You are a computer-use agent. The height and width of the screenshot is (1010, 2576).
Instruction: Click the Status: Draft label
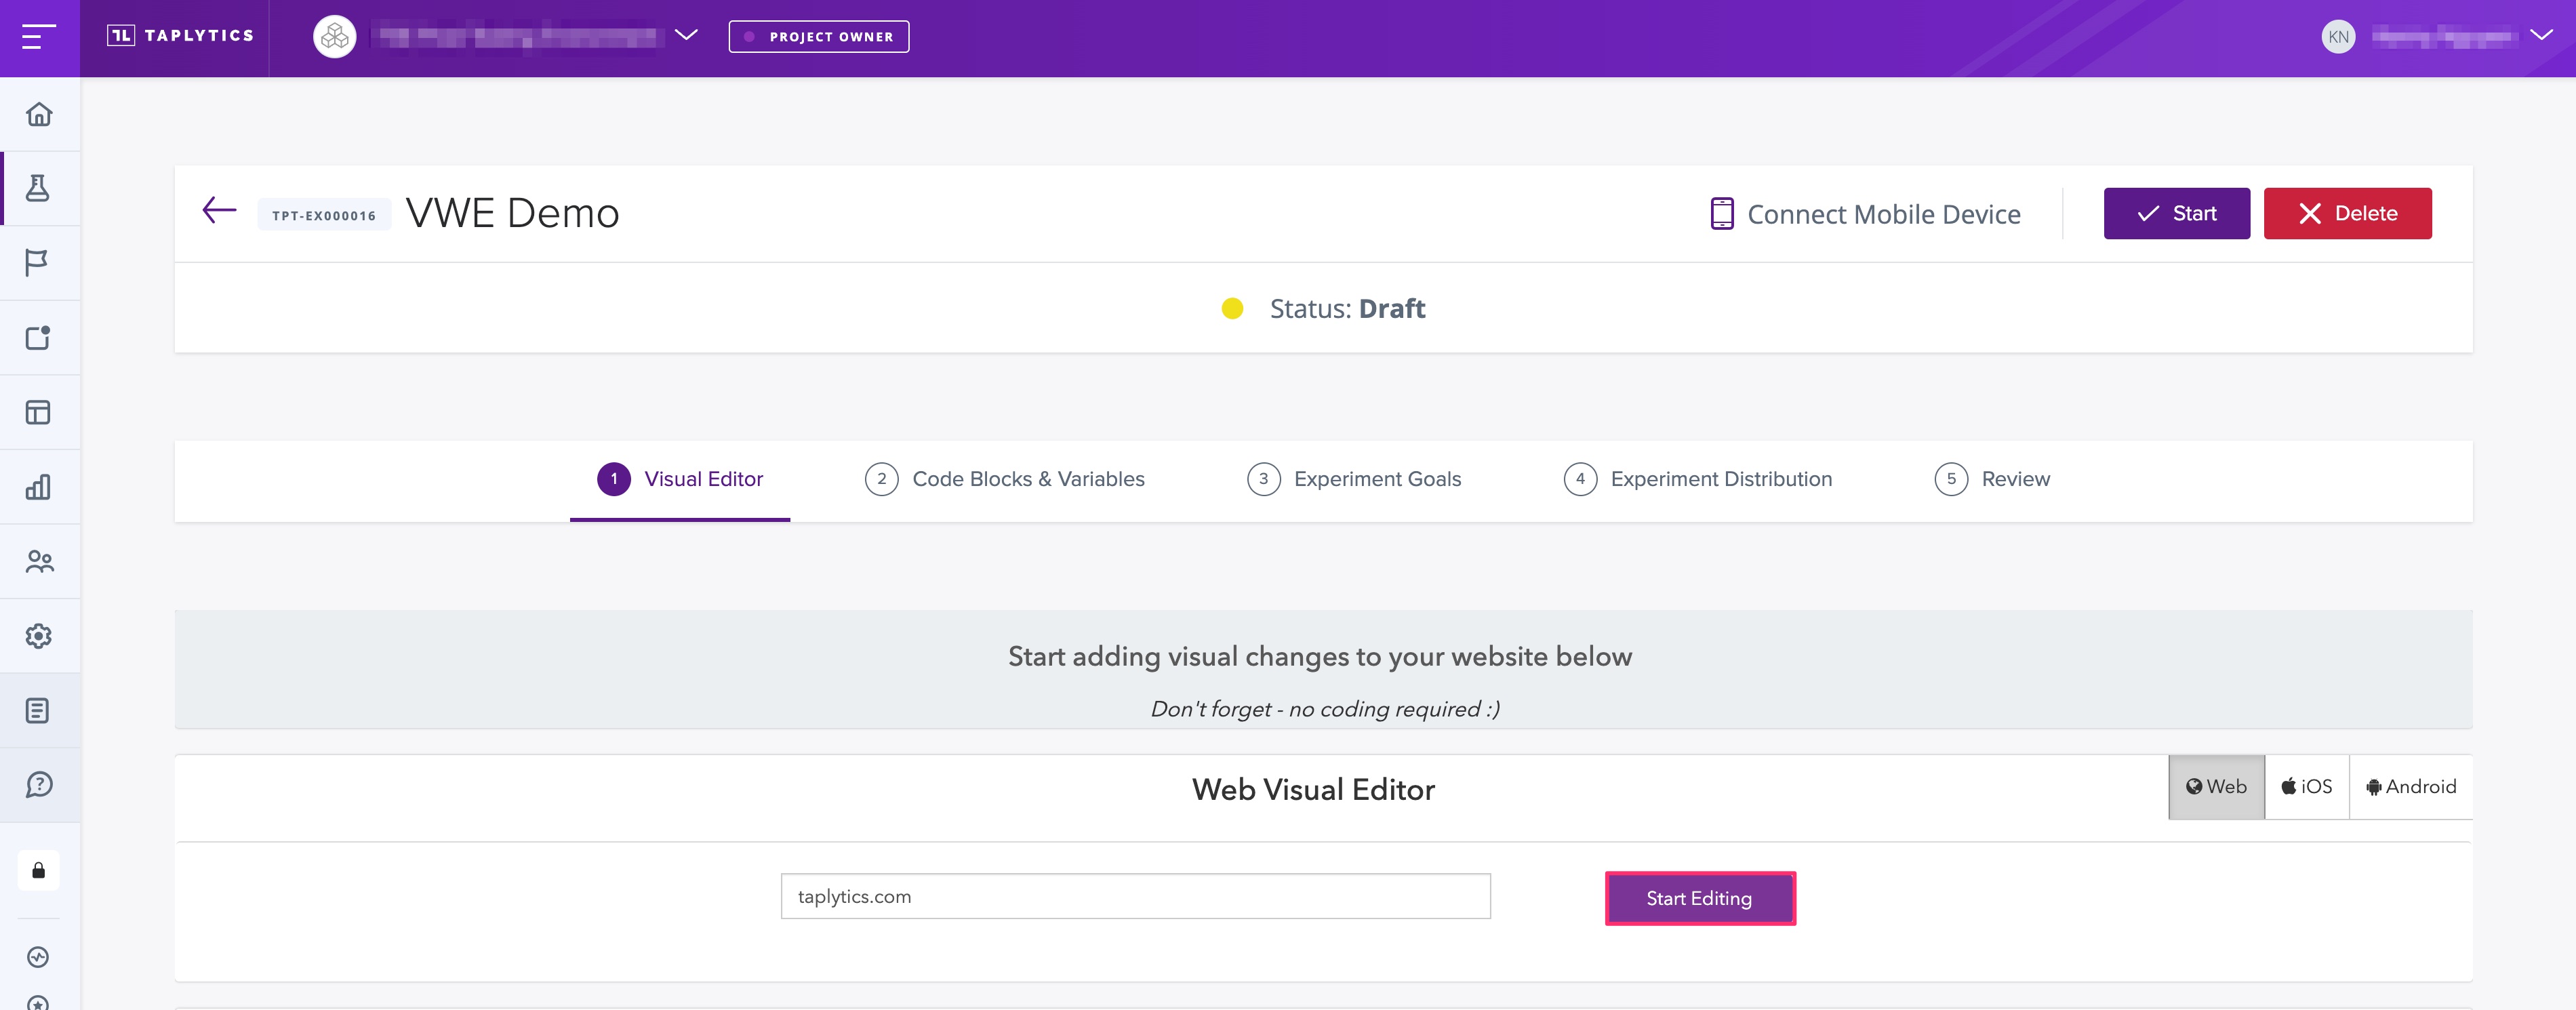1347,309
